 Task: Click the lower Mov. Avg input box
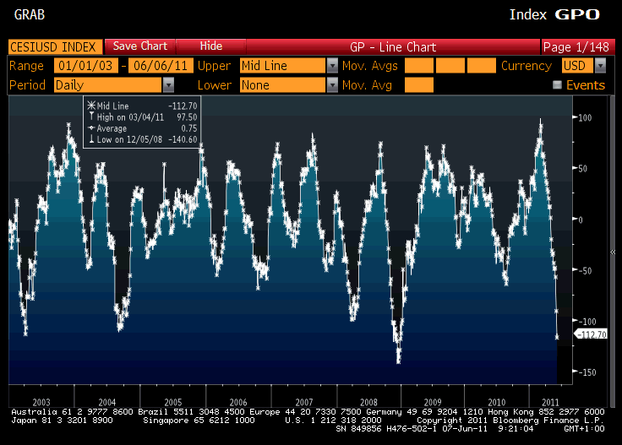(x=419, y=85)
